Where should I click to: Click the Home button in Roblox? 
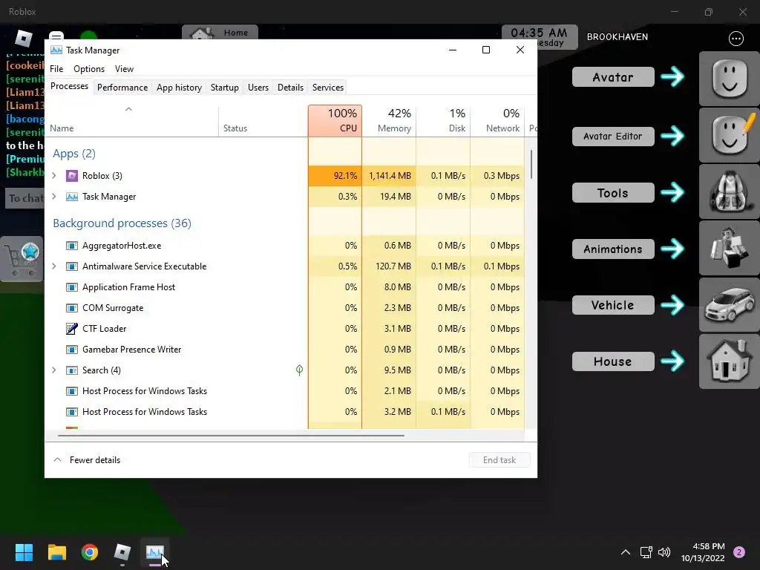tap(220, 33)
